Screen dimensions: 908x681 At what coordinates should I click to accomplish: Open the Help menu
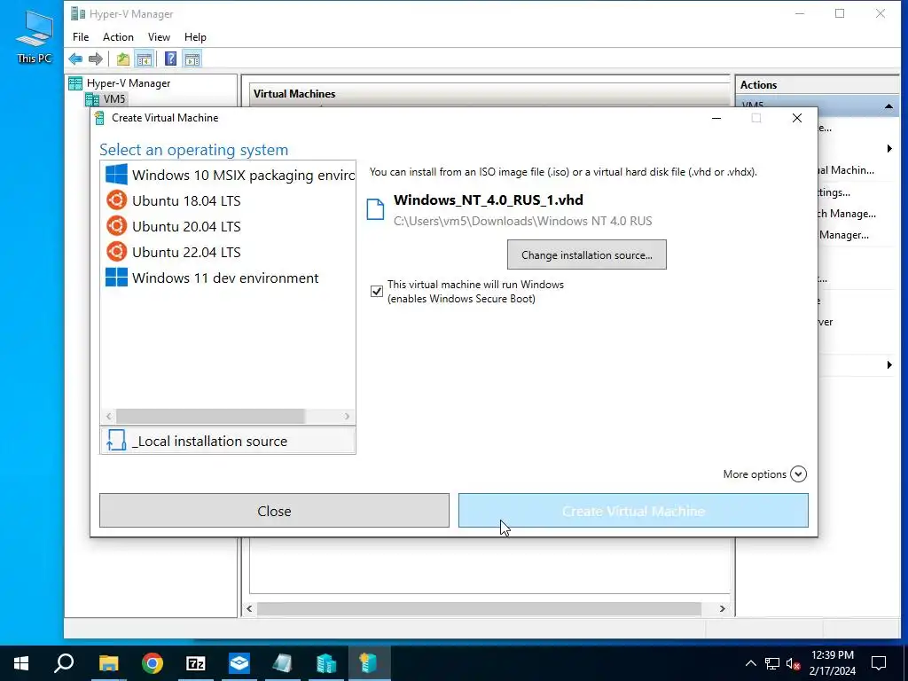tap(195, 36)
